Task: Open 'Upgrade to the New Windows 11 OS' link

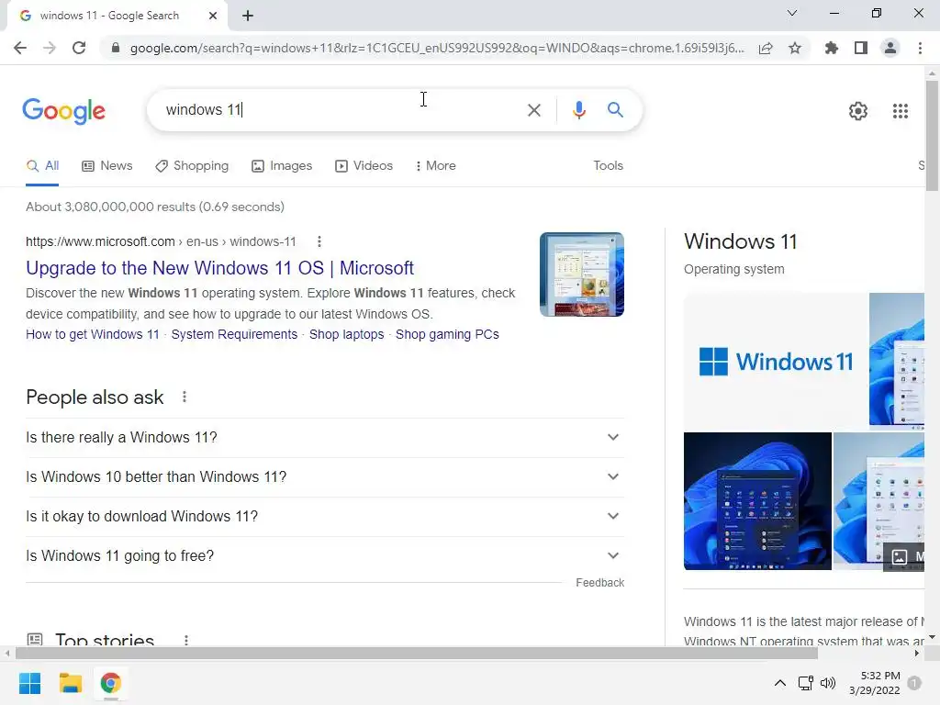Action: pyautogui.click(x=219, y=268)
